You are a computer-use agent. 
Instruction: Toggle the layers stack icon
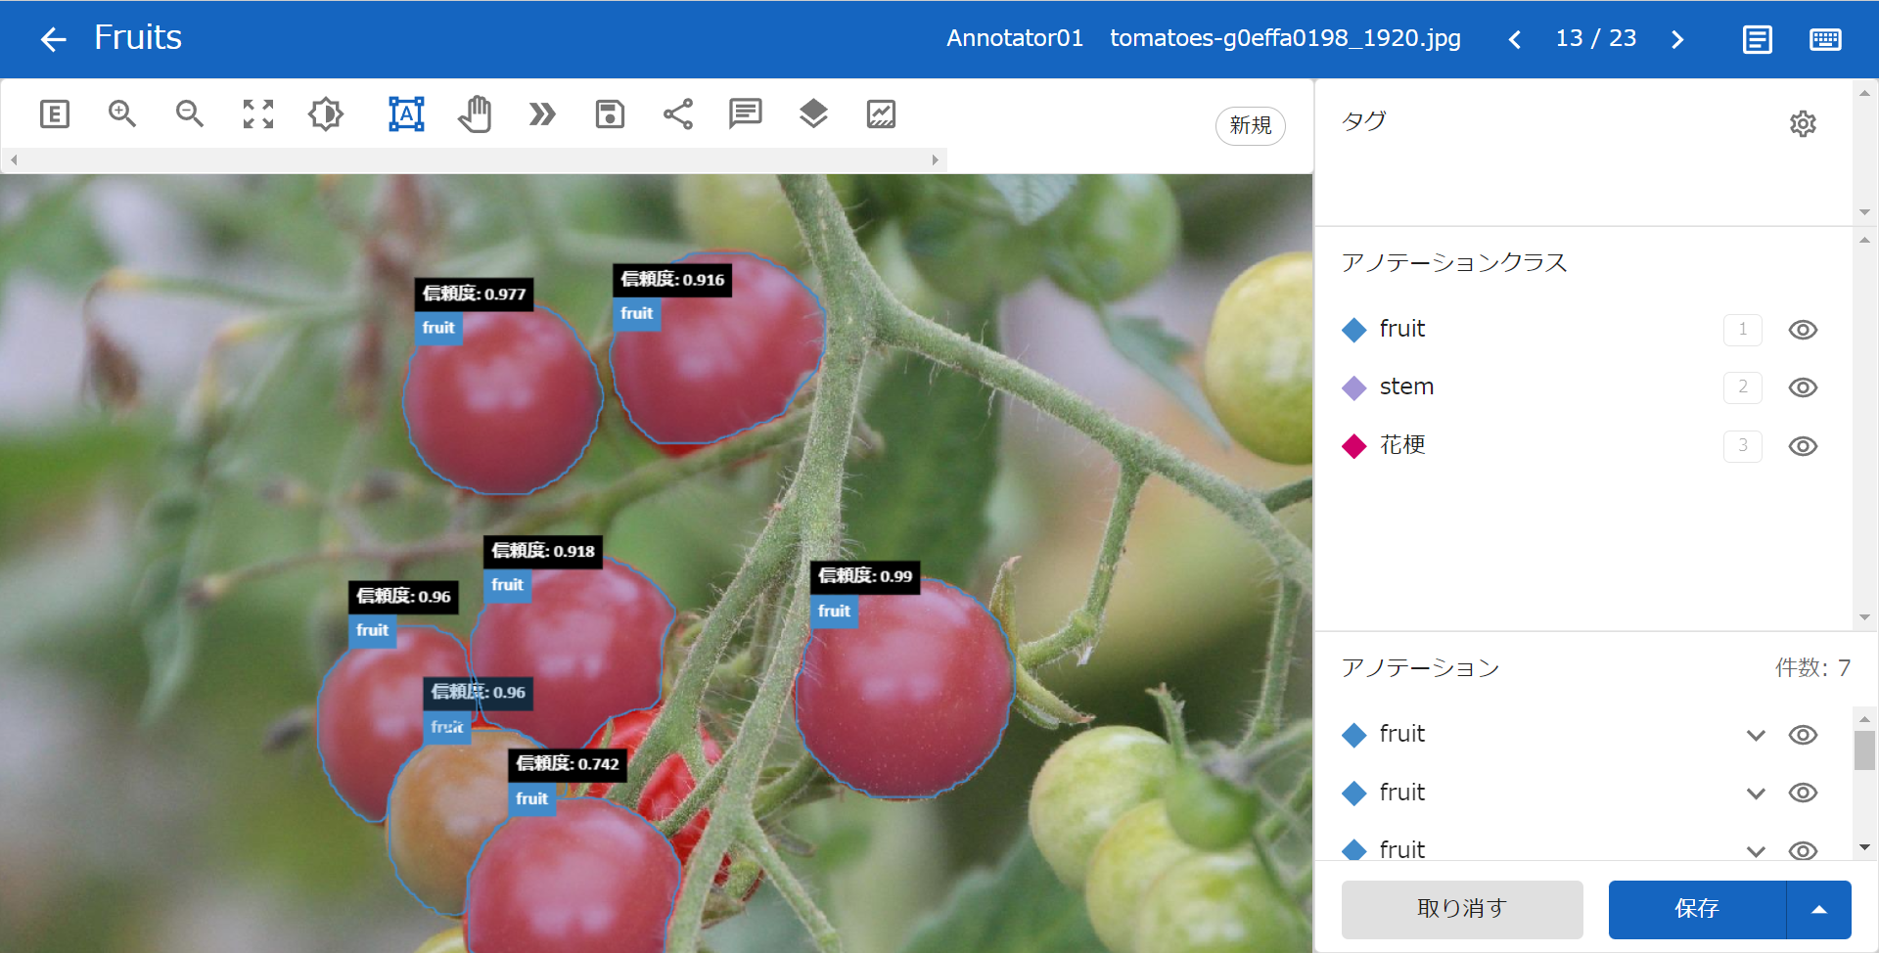click(813, 114)
